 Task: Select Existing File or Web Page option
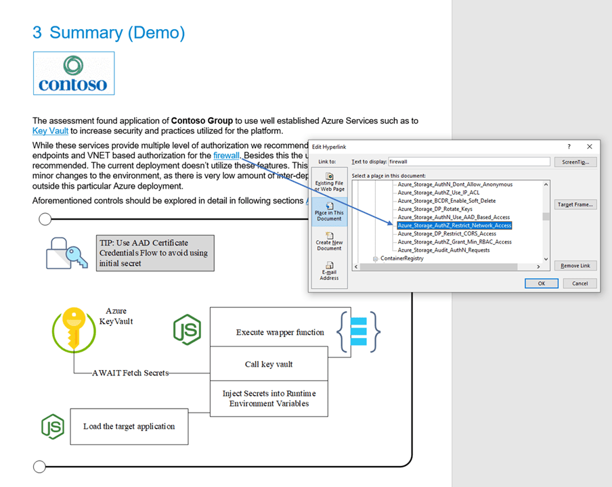coord(329,183)
